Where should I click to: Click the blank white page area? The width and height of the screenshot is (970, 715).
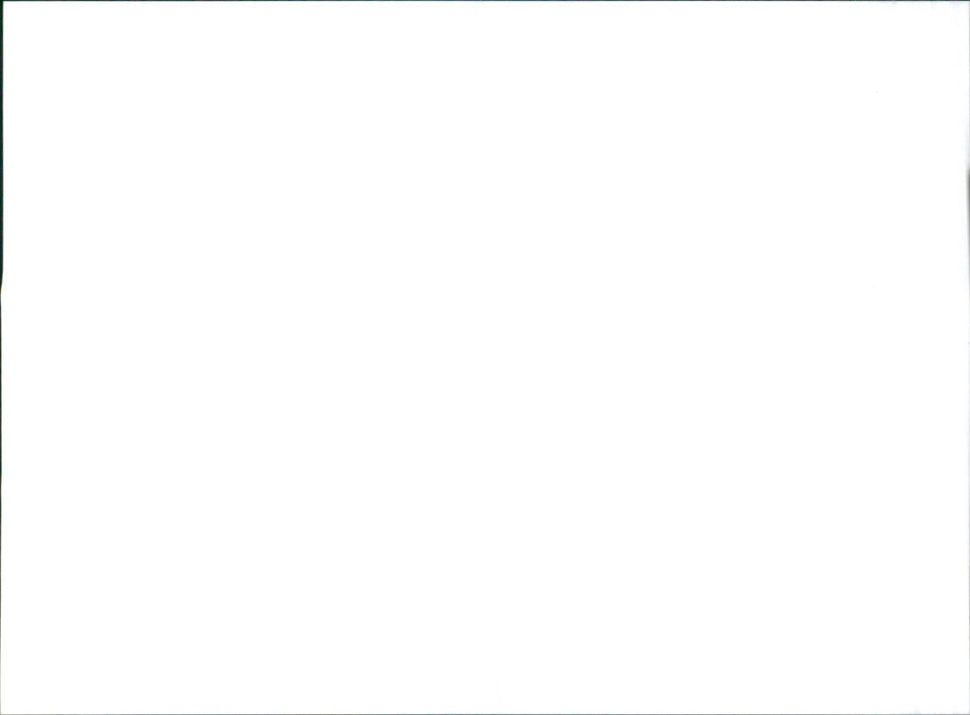(485, 358)
